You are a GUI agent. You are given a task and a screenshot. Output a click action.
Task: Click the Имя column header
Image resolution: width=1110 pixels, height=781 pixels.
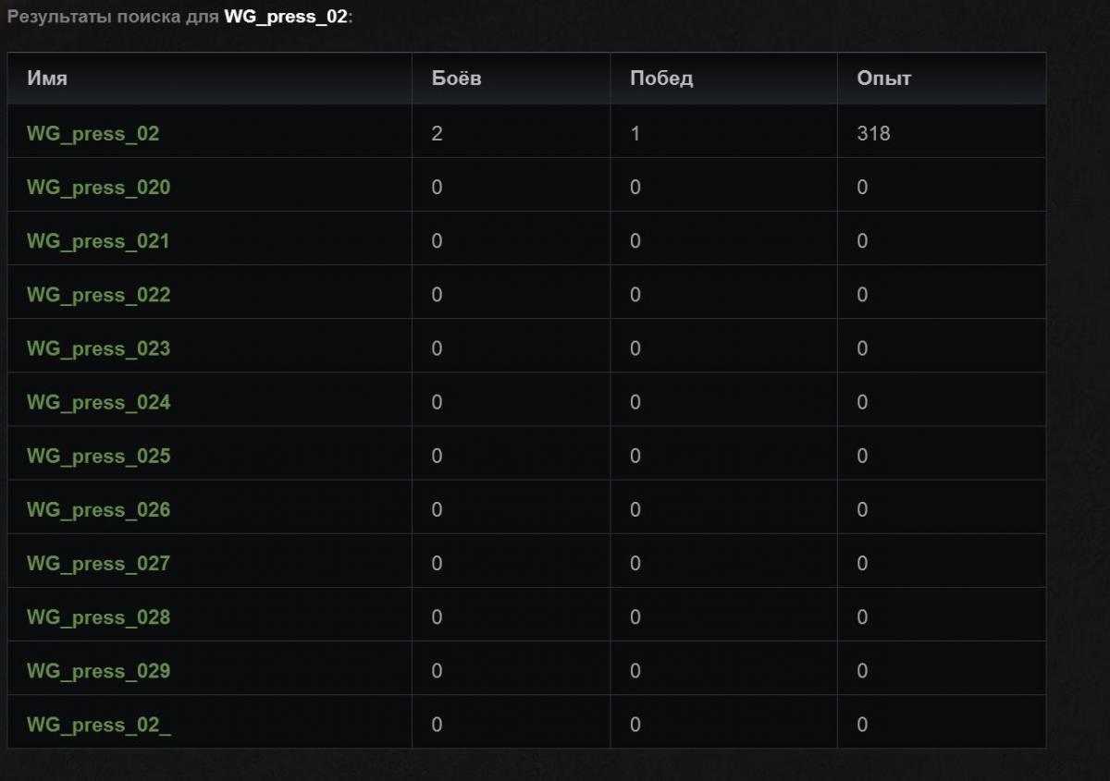coord(46,79)
